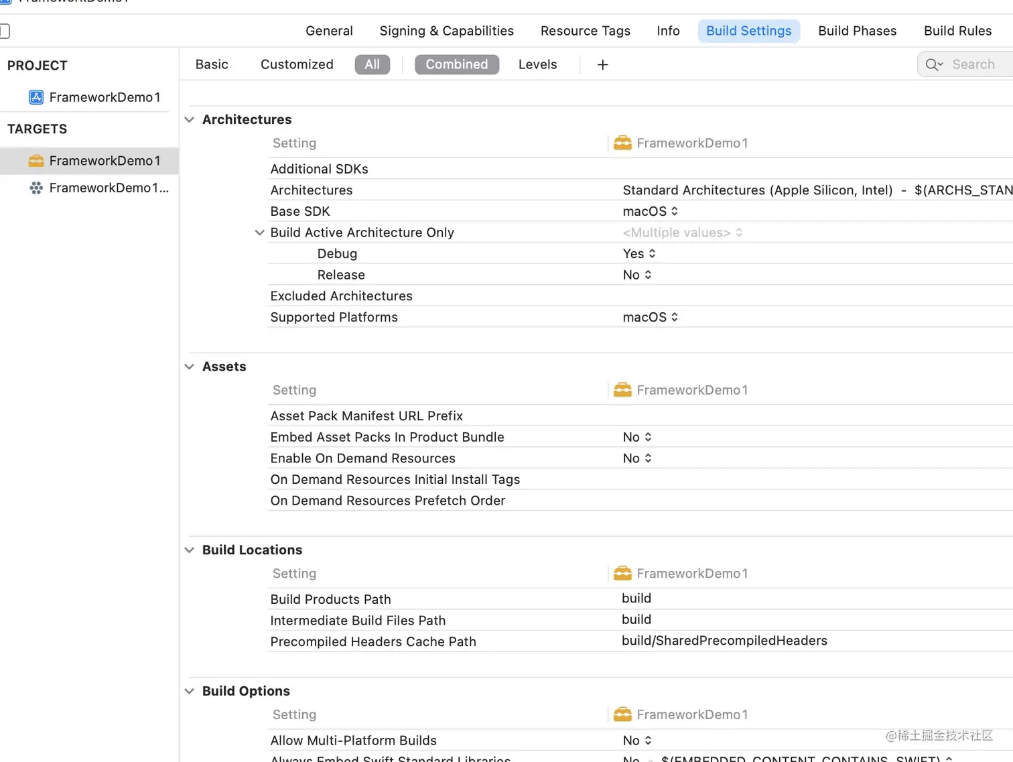Collapse Build Active Architecture Only row
This screenshot has height=762, width=1013.
point(260,233)
